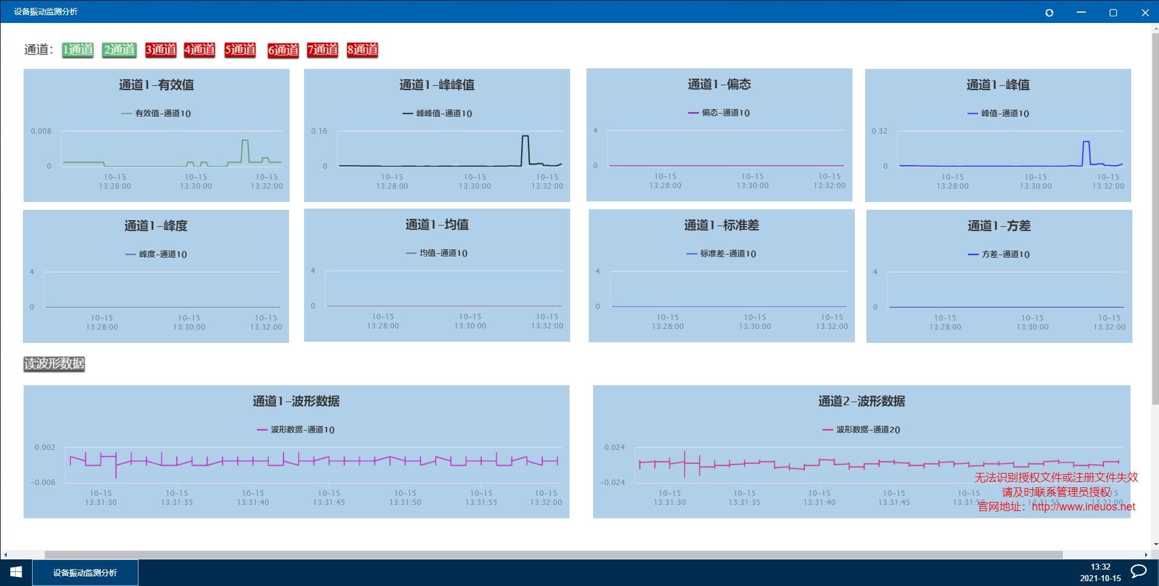Image resolution: width=1159 pixels, height=586 pixels.
Task: Switch to channel 5
Action: pos(240,50)
